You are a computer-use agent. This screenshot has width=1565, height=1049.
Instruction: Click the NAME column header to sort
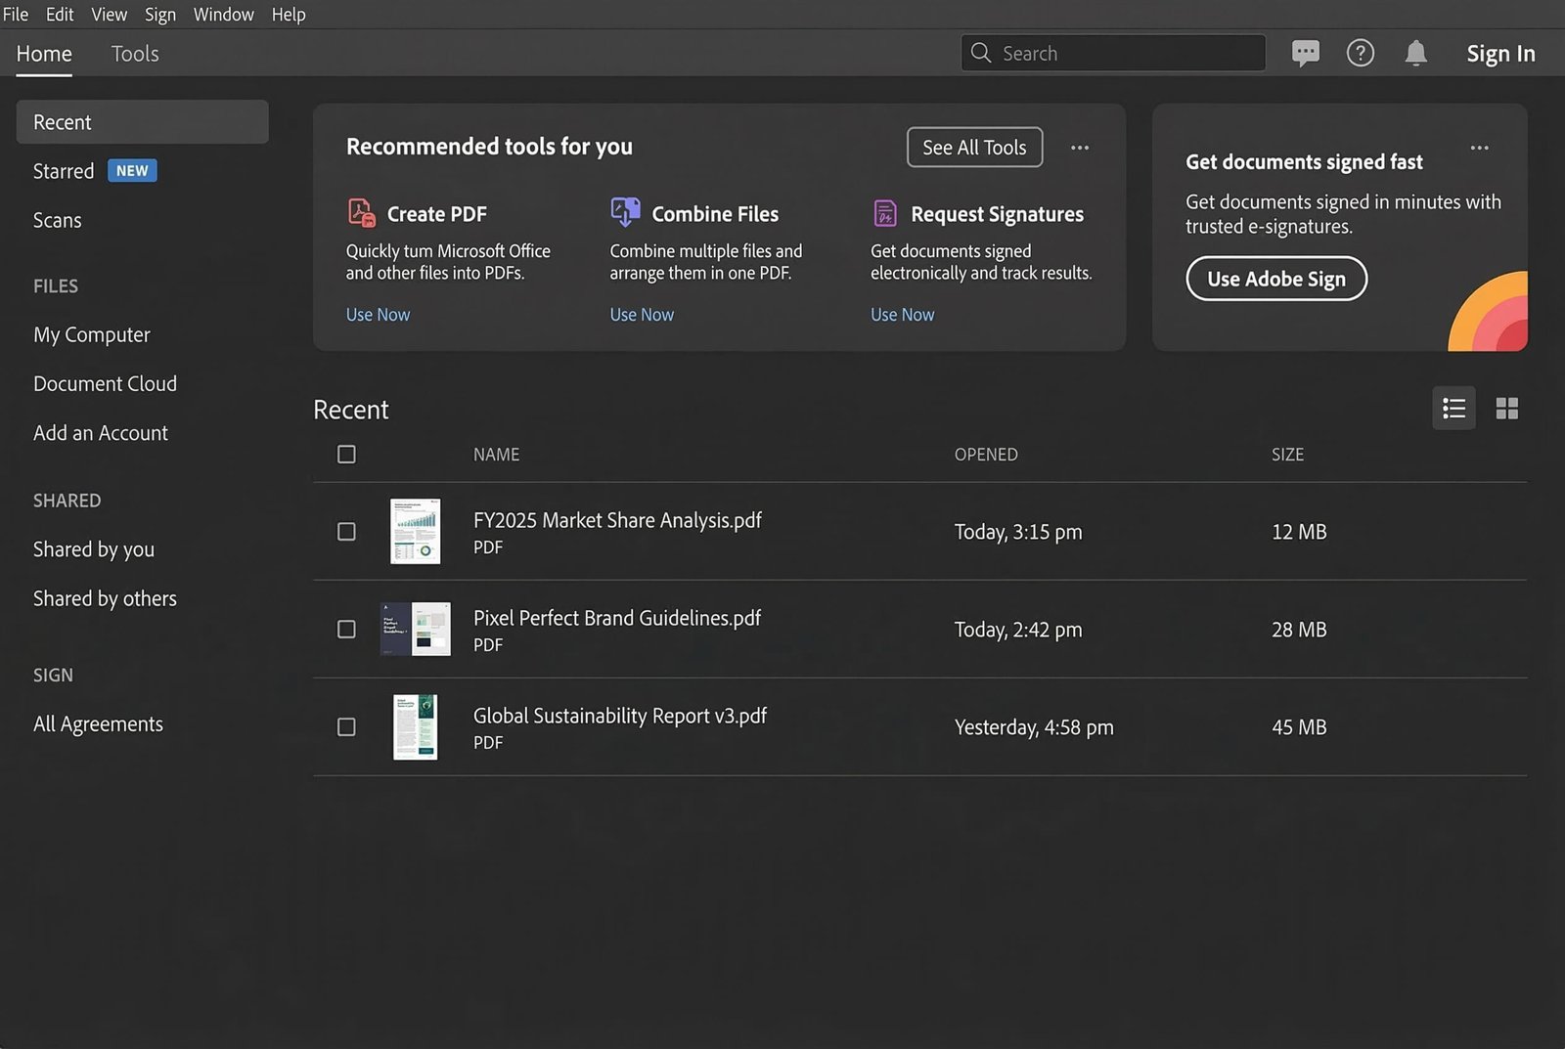click(x=496, y=454)
